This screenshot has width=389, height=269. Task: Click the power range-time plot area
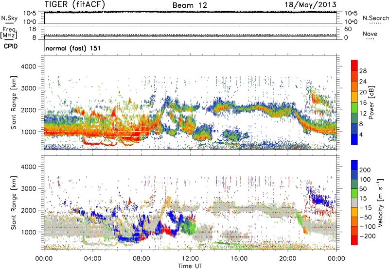(x=190, y=102)
